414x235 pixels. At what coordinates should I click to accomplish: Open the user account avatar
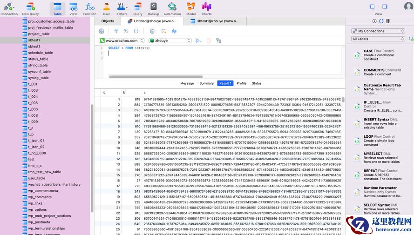point(408,7)
